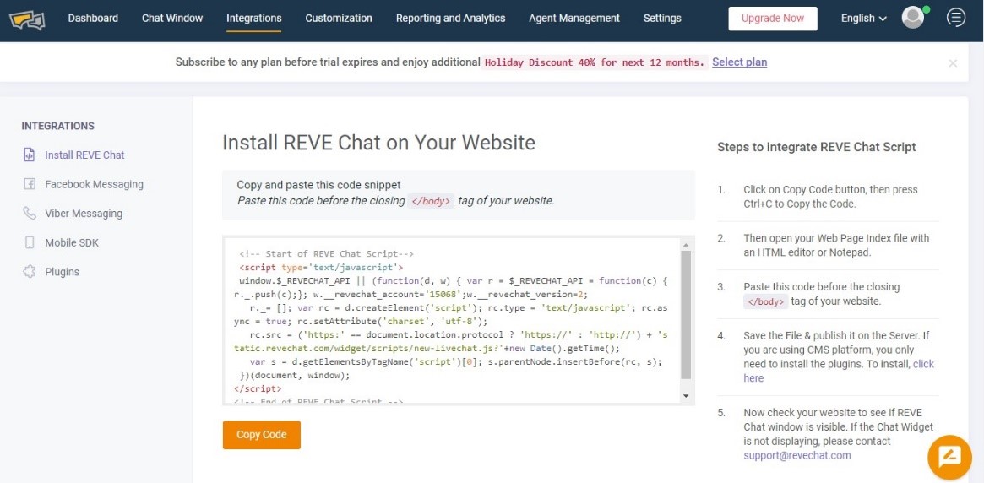The image size is (984, 483).
Task: Follow the Select plan link
Action: pos(739,62)
